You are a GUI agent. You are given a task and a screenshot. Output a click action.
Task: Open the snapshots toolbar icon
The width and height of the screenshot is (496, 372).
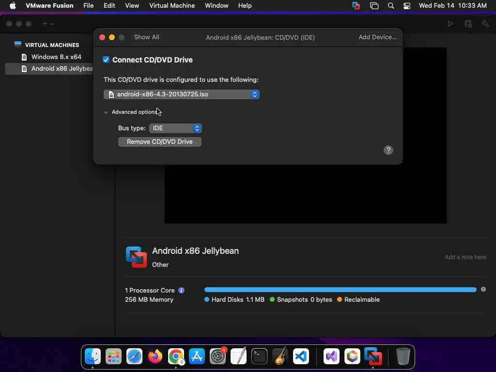(x=468, y=24)
